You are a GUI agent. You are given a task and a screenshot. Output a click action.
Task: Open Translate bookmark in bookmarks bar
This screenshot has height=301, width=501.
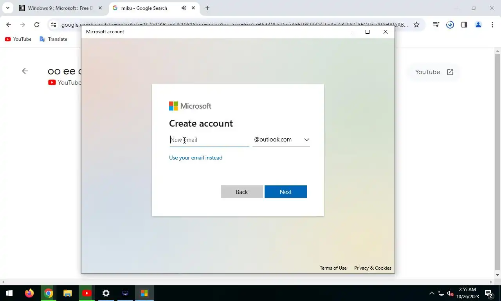53,39
